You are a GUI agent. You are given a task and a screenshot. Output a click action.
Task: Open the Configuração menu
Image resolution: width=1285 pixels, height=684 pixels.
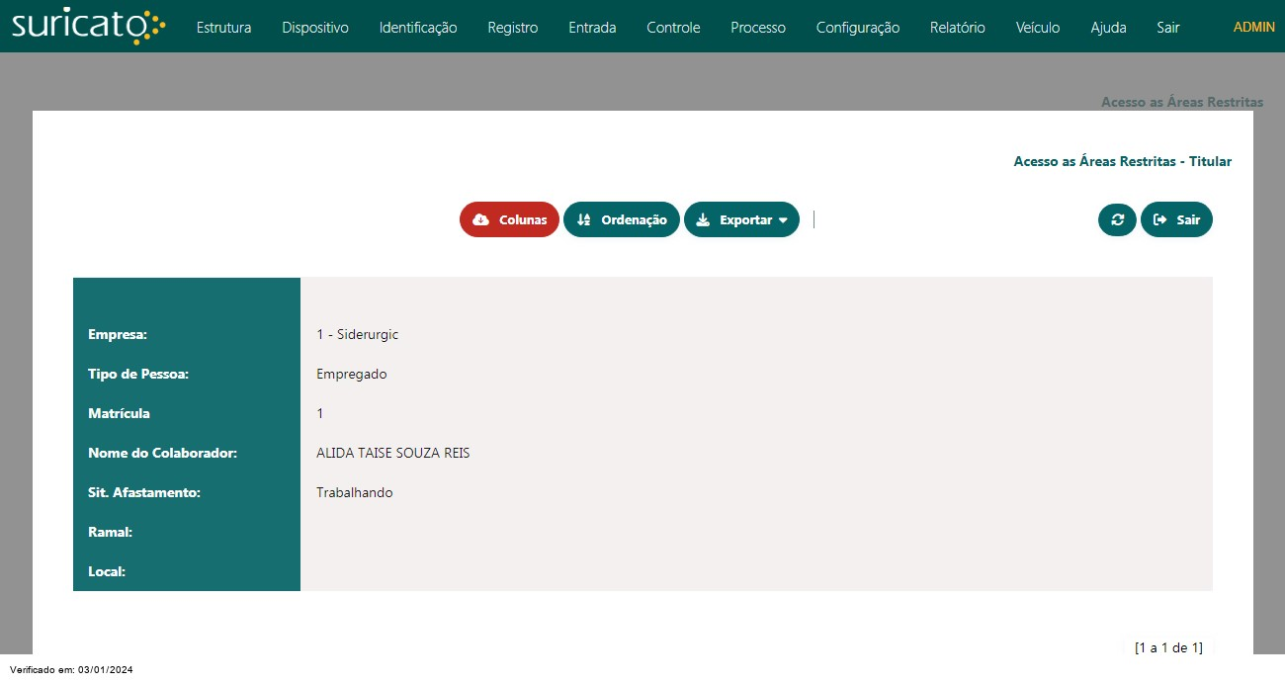[x=858, y=28]
